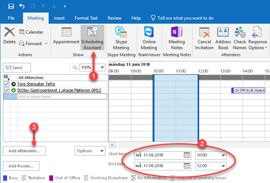Open the 100% zoom dropdown
The height and width of the screenshot is (183, 270).
[102, 68]
